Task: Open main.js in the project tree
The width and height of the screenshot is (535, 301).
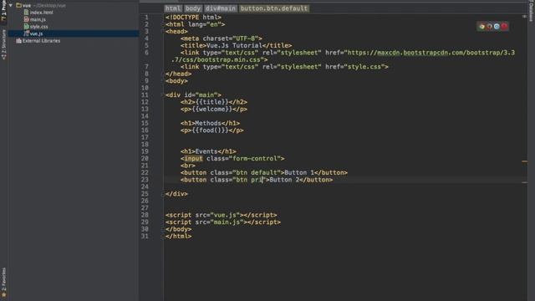Action: click(x=38, y=19)
